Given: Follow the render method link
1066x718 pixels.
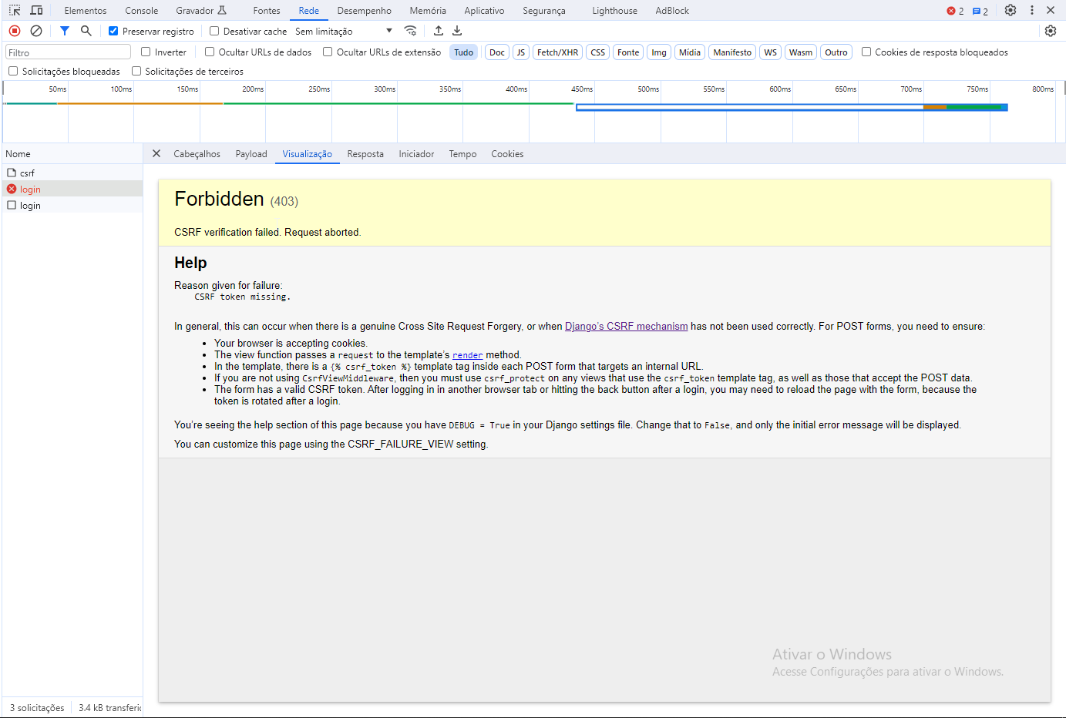Looking at the screenshot, I should 467,355.
